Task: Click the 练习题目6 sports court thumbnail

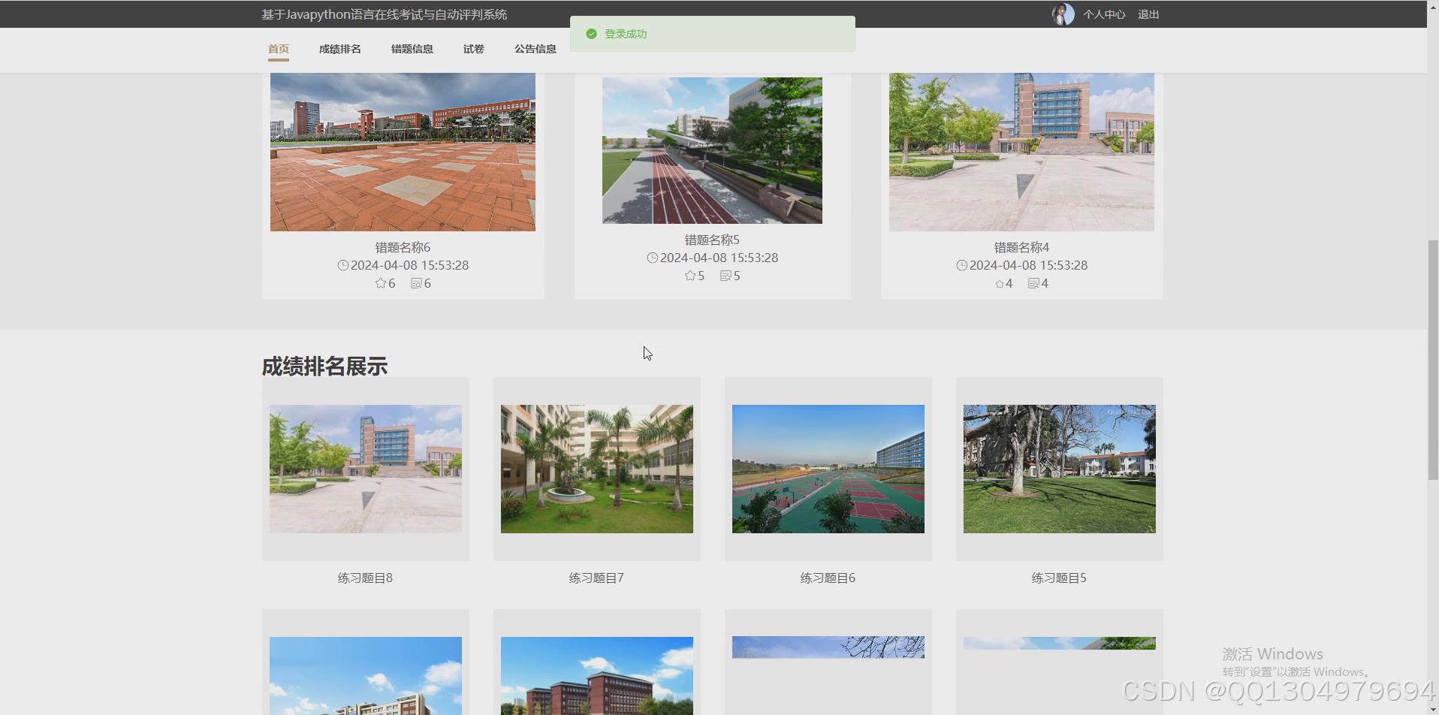Action: (x=828, y=469)
